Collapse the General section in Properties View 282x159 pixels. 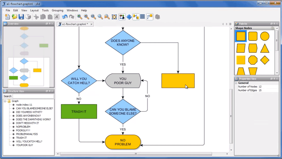click(x=236, y=83)
